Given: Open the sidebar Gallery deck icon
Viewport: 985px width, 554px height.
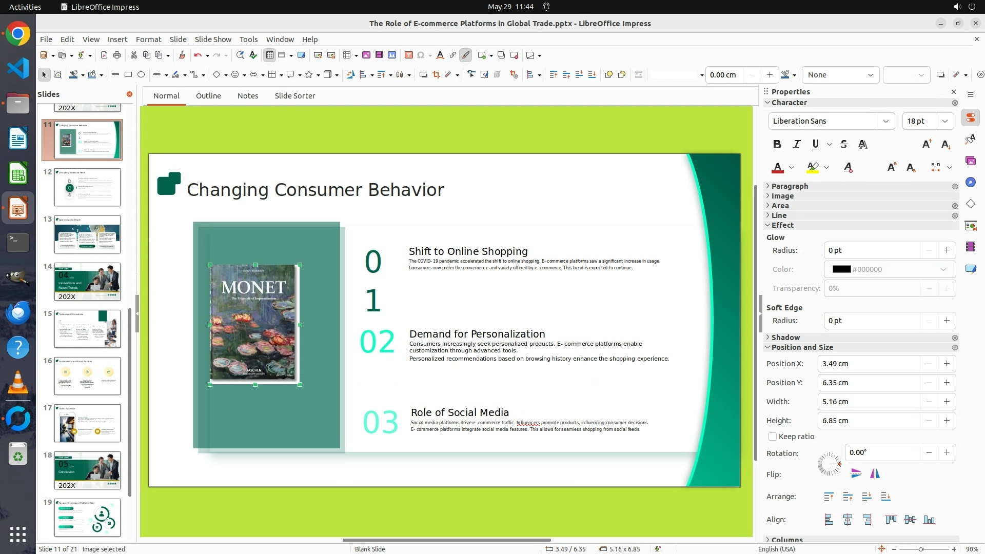Looking at the screenshot, I should pyautogui.click(x=971, y=161).
